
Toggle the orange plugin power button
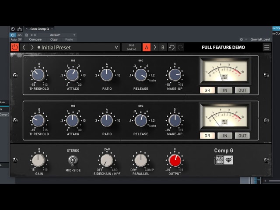[x=14, y=47]
